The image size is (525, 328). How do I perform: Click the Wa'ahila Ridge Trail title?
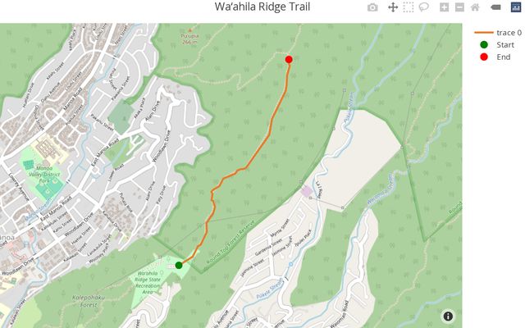click(262, 7)
